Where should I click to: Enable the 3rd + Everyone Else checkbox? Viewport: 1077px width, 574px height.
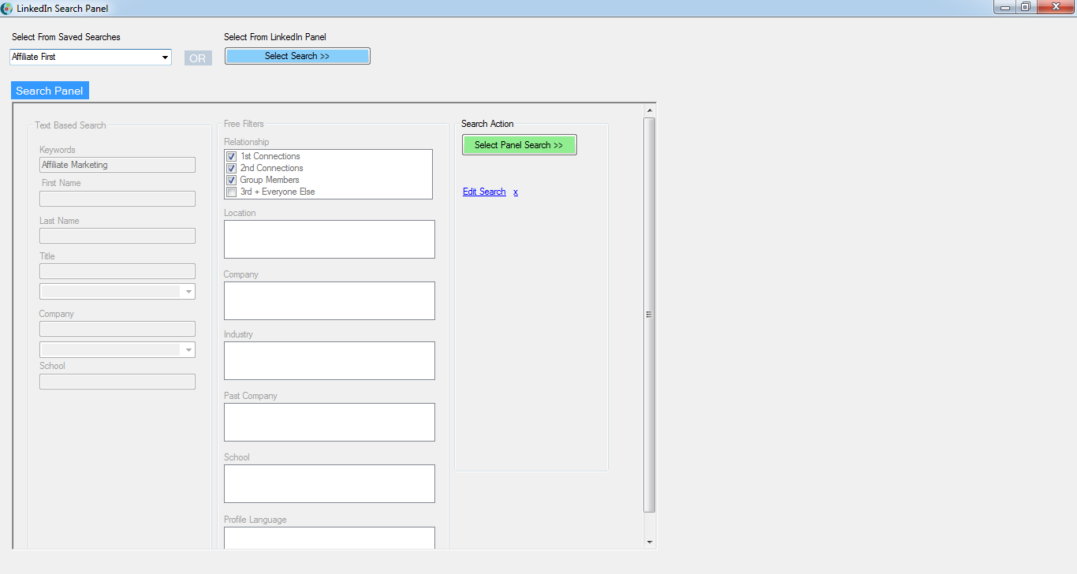(x=232, y=192)
